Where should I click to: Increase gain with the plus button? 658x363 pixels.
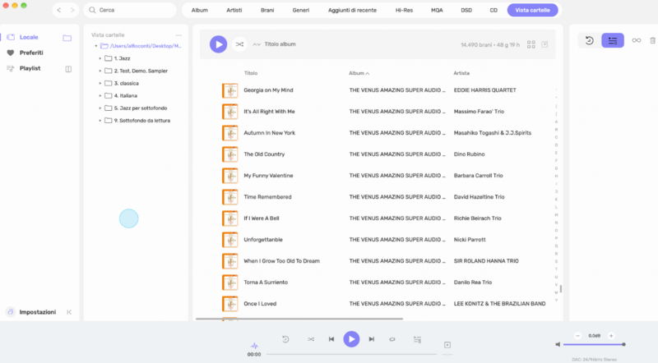(611, 336)
